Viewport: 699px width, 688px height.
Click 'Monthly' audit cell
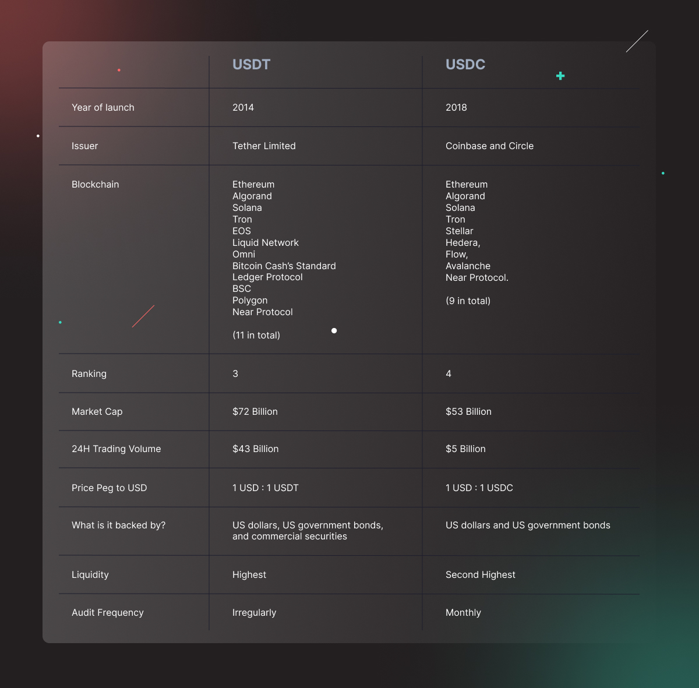(x=464, y=612)
